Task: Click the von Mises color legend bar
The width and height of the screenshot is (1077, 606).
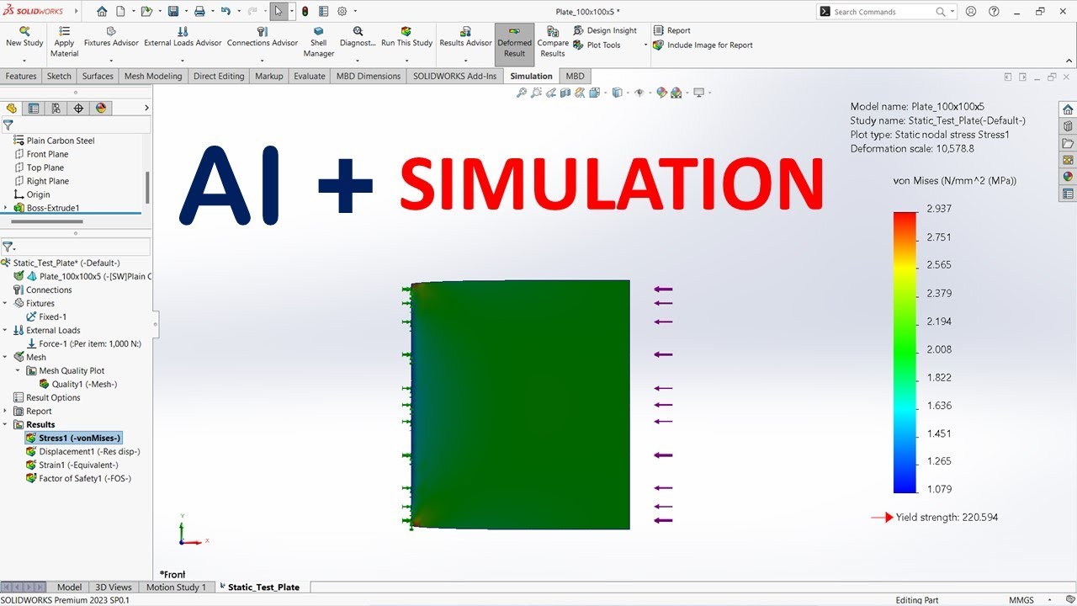Action: click(905, 352)
